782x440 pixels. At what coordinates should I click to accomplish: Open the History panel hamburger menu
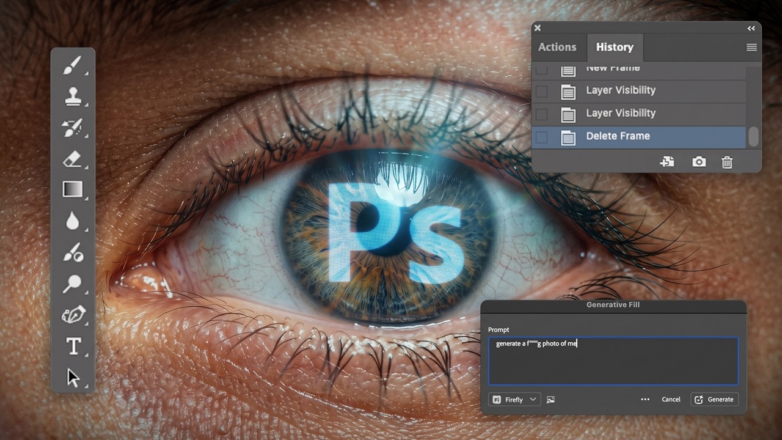(x=751, y=47)
